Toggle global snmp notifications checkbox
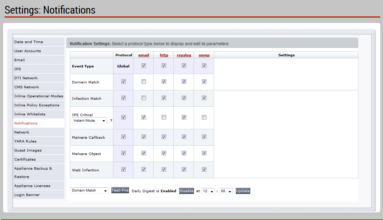Image resolution: width=383 pixels, height=220 pixels. tap(204, 65)
